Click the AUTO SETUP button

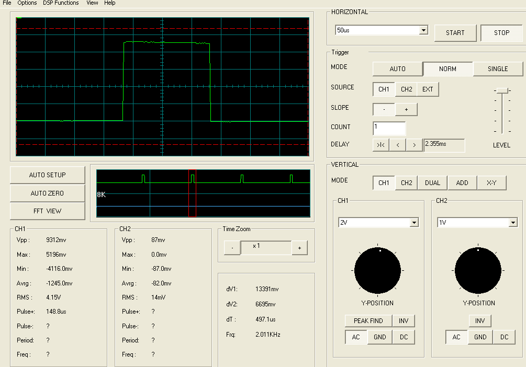tap(47, 175)
